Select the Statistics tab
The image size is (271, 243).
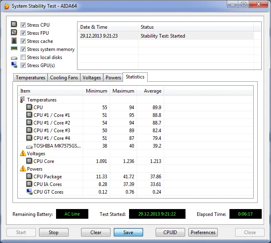pos(135,77)
